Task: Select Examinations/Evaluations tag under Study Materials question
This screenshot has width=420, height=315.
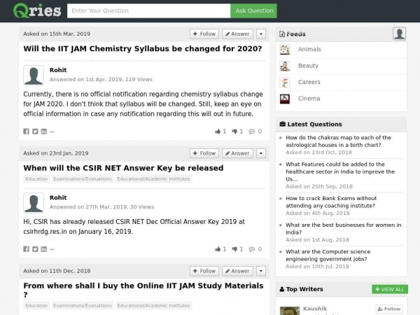Action: tap(83, 306)
